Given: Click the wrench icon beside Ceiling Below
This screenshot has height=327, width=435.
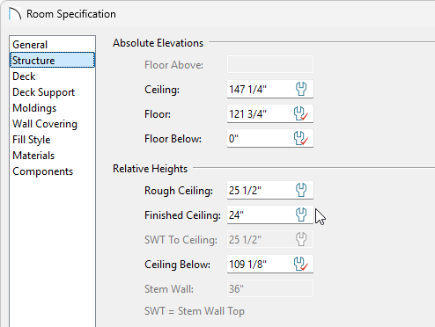Looking at the screenshot, I should pyautogui.click(x=301, y=264).
